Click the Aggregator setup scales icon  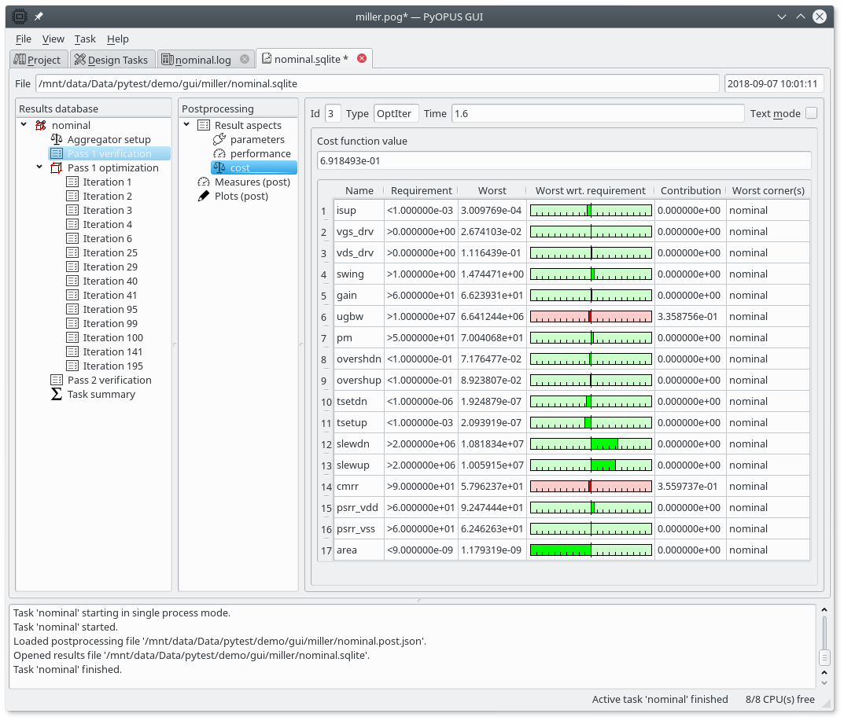tap(57, 139)
